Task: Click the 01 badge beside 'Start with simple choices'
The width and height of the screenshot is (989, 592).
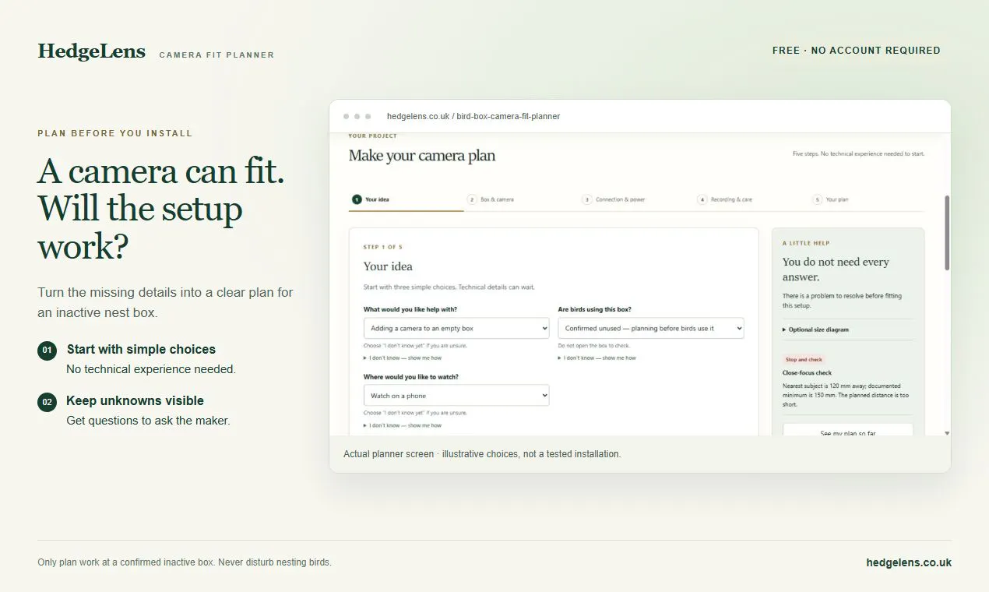Action: (47, 351)
